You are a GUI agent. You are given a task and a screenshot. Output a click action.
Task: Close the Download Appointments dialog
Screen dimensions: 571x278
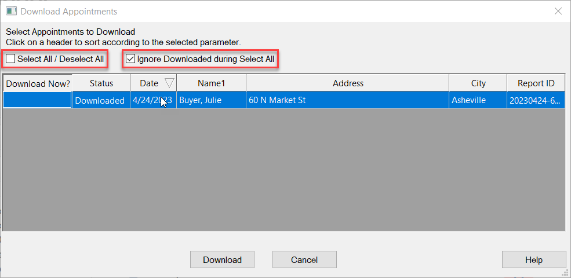click(558, 11)
